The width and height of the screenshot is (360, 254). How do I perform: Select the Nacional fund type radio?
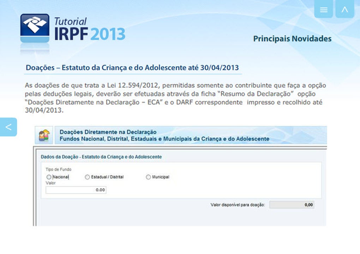[x=49, y=177]
